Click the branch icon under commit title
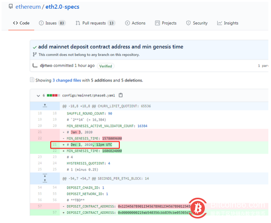Image resolution: width=271 pixels, height=223 pixels. (34, 55)
